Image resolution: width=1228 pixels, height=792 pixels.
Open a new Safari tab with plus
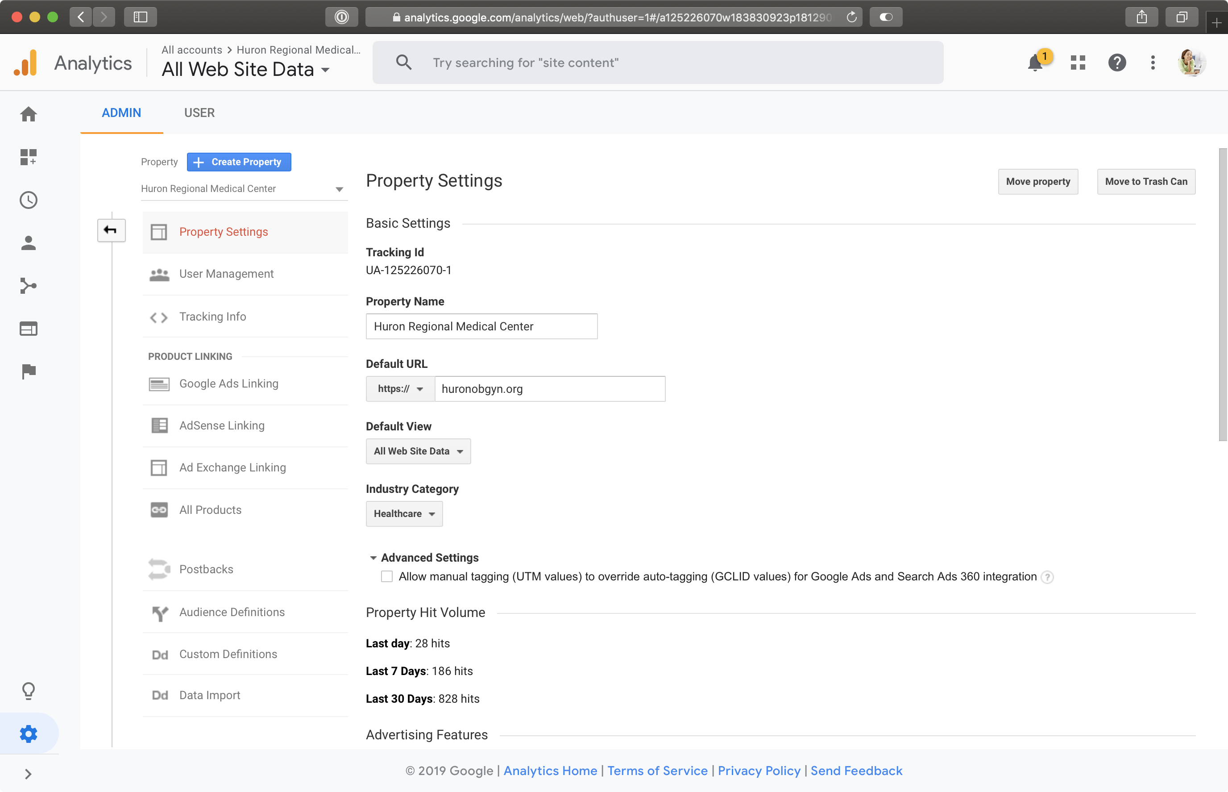(1216, 23)
